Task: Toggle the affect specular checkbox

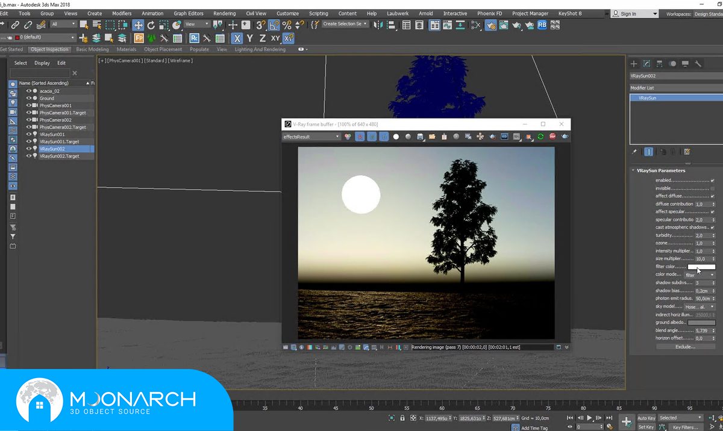Action: (713, 212)
